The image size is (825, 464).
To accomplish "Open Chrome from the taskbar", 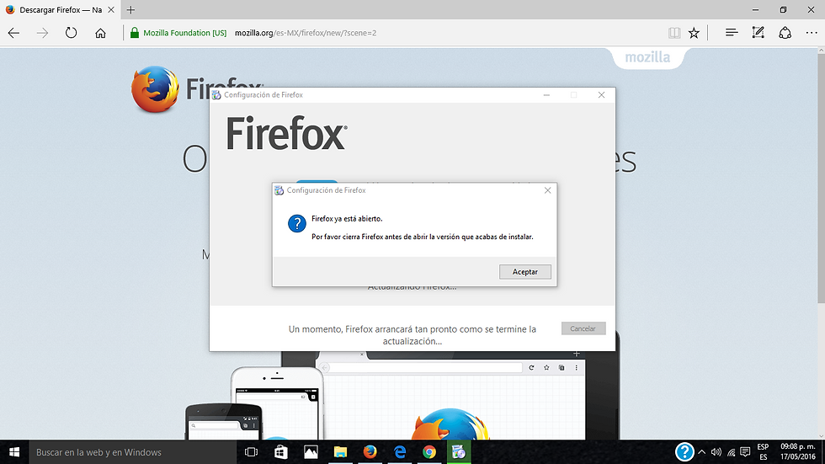I will pos(429,452).
